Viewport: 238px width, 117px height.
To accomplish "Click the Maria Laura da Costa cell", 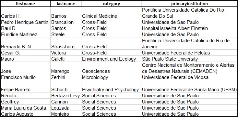I will pos(25,108).
